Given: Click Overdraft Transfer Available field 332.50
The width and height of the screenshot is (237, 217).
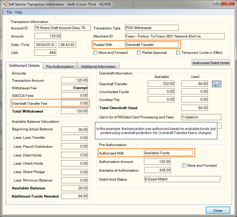Looking at the screenshot, I should pos(161,83).
